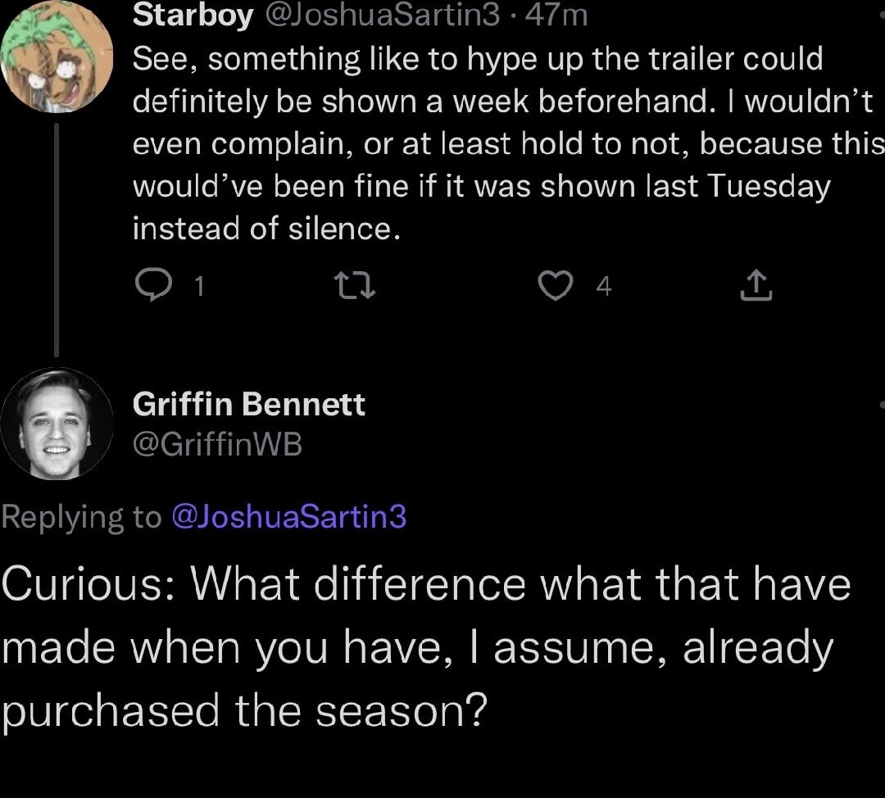Click the blue @JoshuaSartin3 mention in 'Replying to'
Screen dimensions: 885x798
(x=288, y=516)
